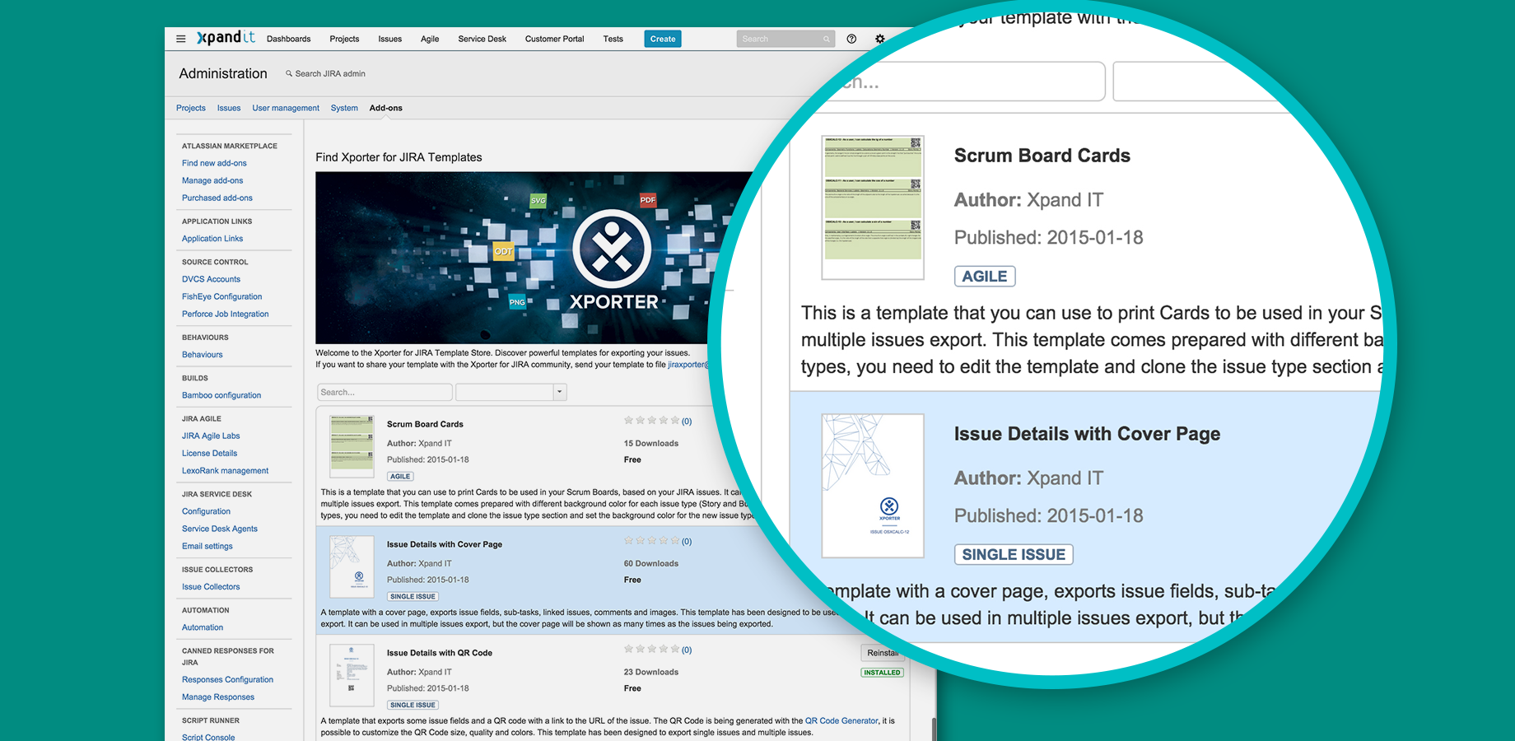Open the hamburger menu icon

pyautogui.click(x=181, y=39)
